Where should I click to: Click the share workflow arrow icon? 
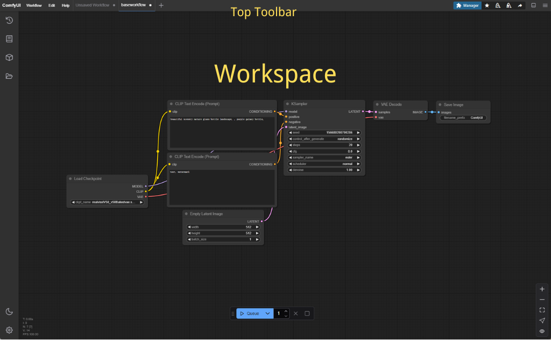click(x=520, y=5)
